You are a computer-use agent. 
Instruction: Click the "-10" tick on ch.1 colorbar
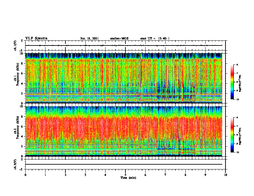(237, 100)
